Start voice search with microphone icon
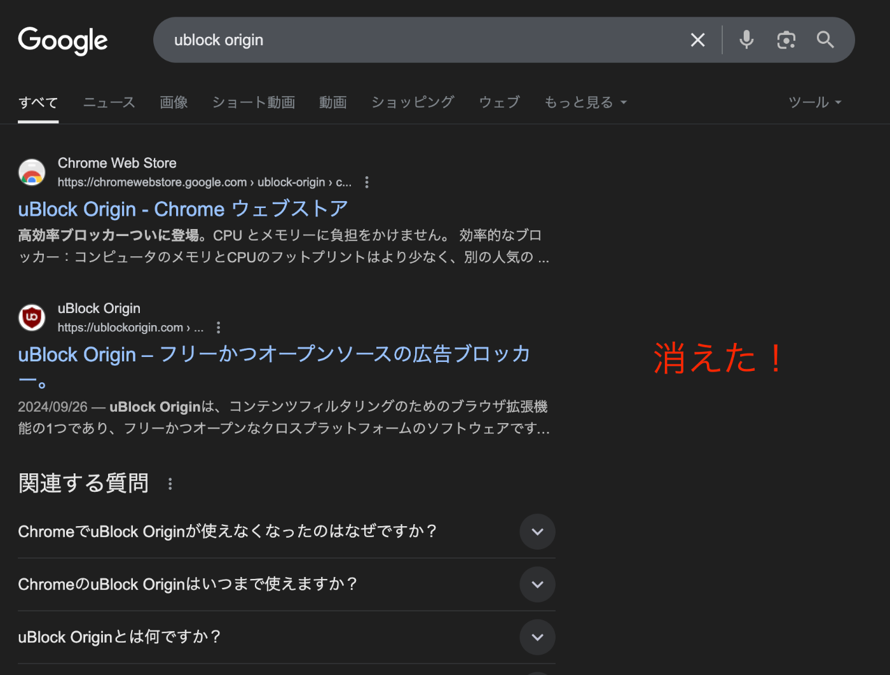 coord(746,39)
